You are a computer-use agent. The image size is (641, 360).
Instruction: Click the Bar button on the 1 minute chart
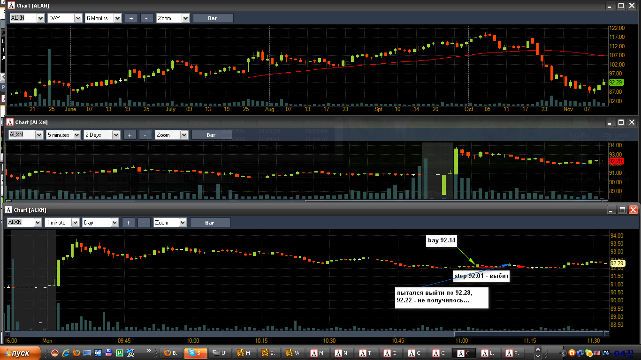coord(210,223)
